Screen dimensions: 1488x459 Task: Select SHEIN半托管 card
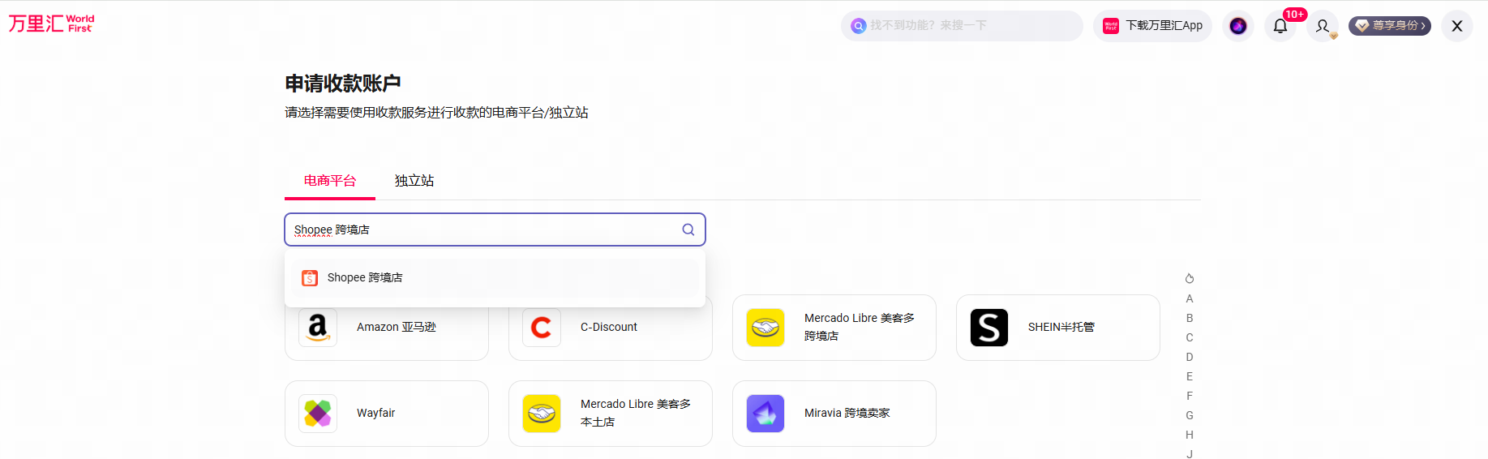click(x=1058, y=328)
